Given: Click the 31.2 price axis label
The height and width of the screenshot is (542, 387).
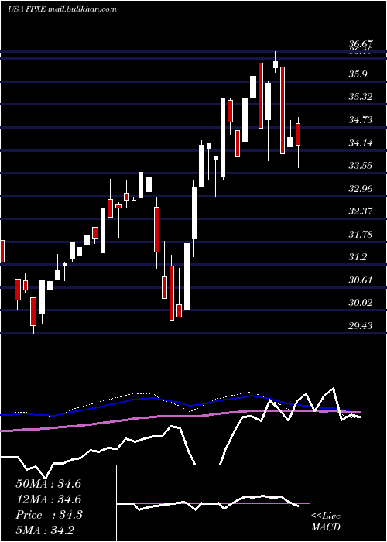Looking at the screenshot, I should pyautogui.click(x=358, y=257).
